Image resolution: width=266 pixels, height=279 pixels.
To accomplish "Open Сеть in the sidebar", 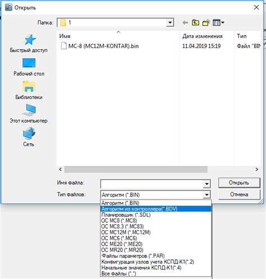I will tap(29, 137).
